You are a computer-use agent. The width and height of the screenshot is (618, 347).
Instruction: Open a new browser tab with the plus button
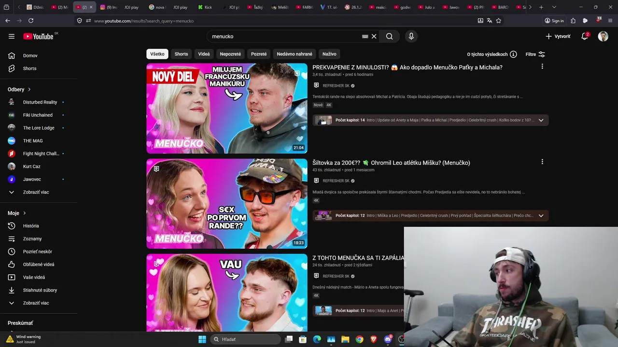pos(541,7)
